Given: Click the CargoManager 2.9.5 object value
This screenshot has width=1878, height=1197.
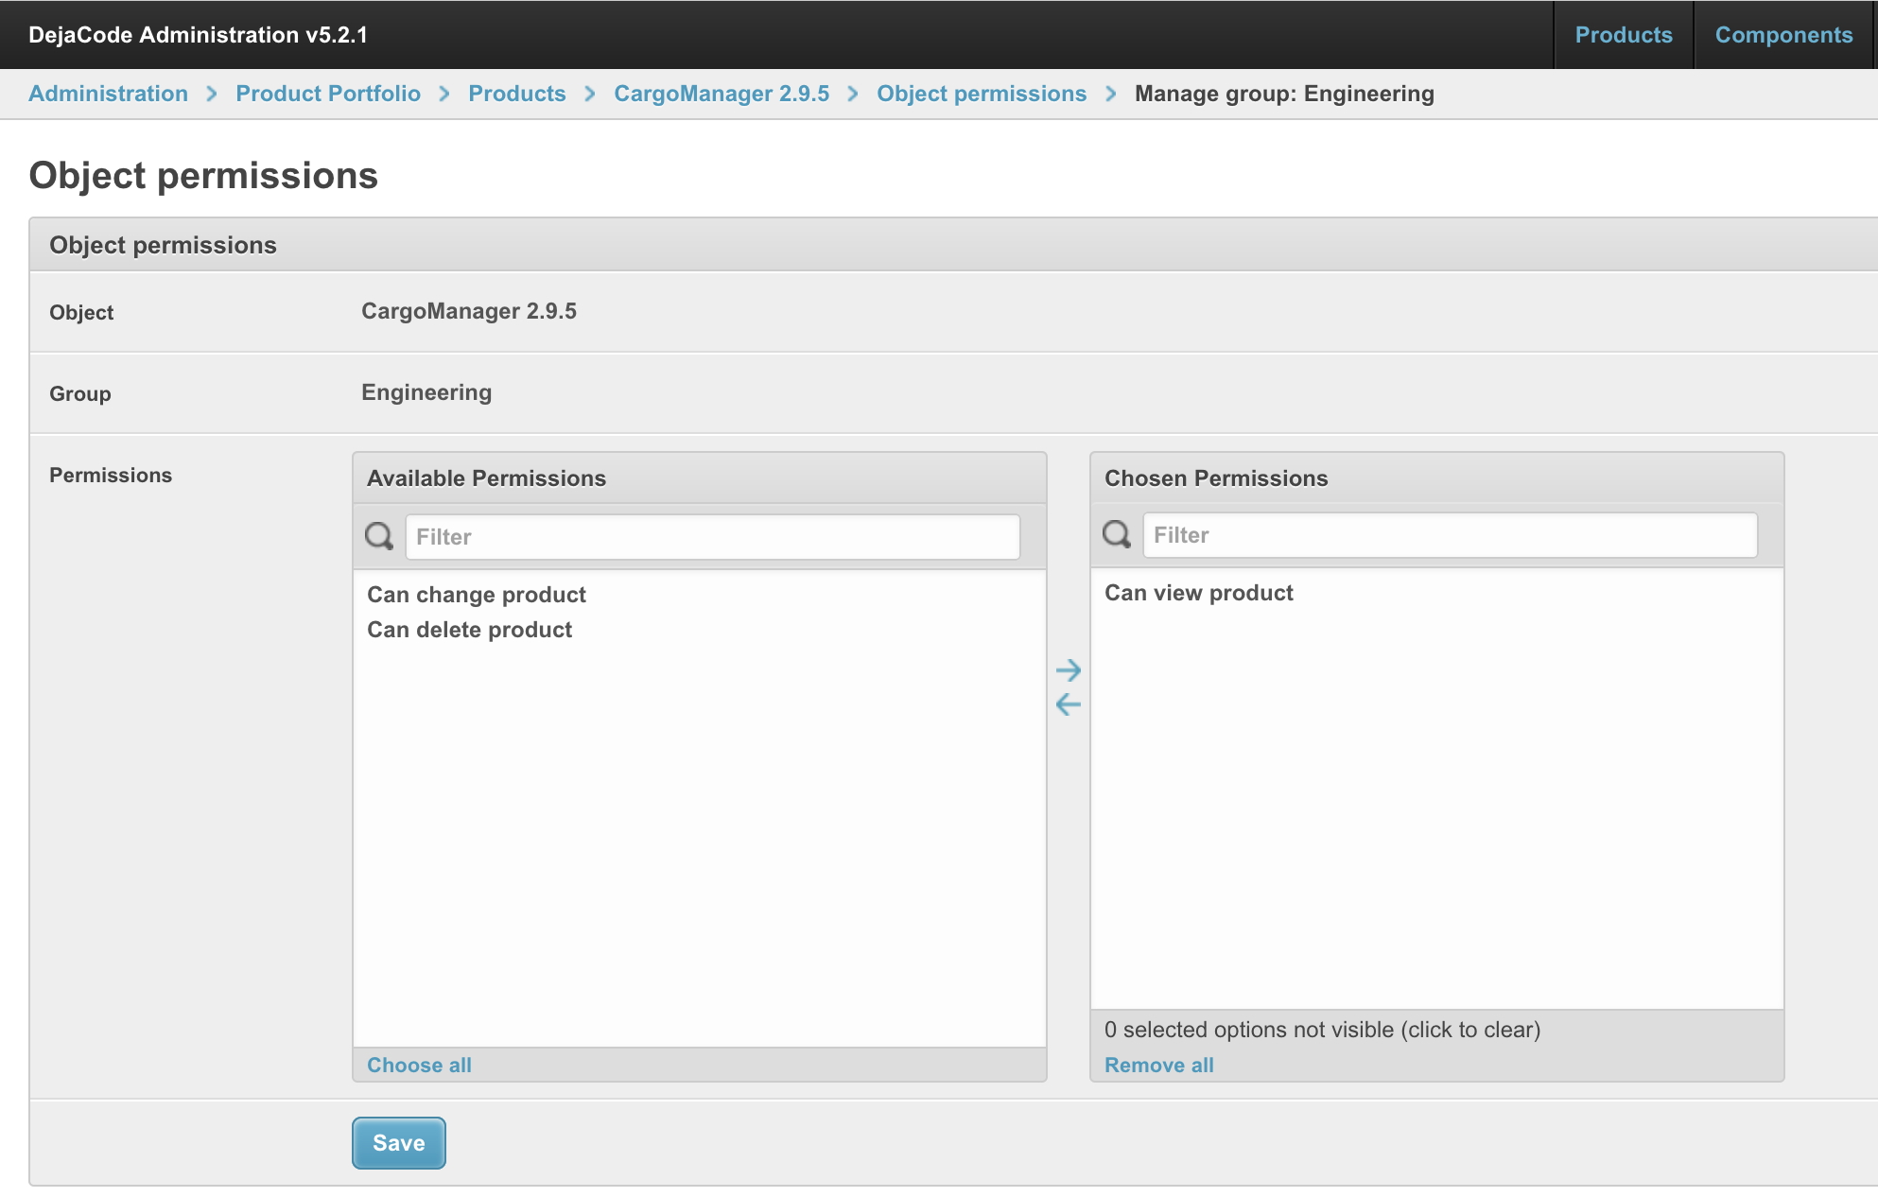Looking at the screenshot, I should [x=469, y=311].
